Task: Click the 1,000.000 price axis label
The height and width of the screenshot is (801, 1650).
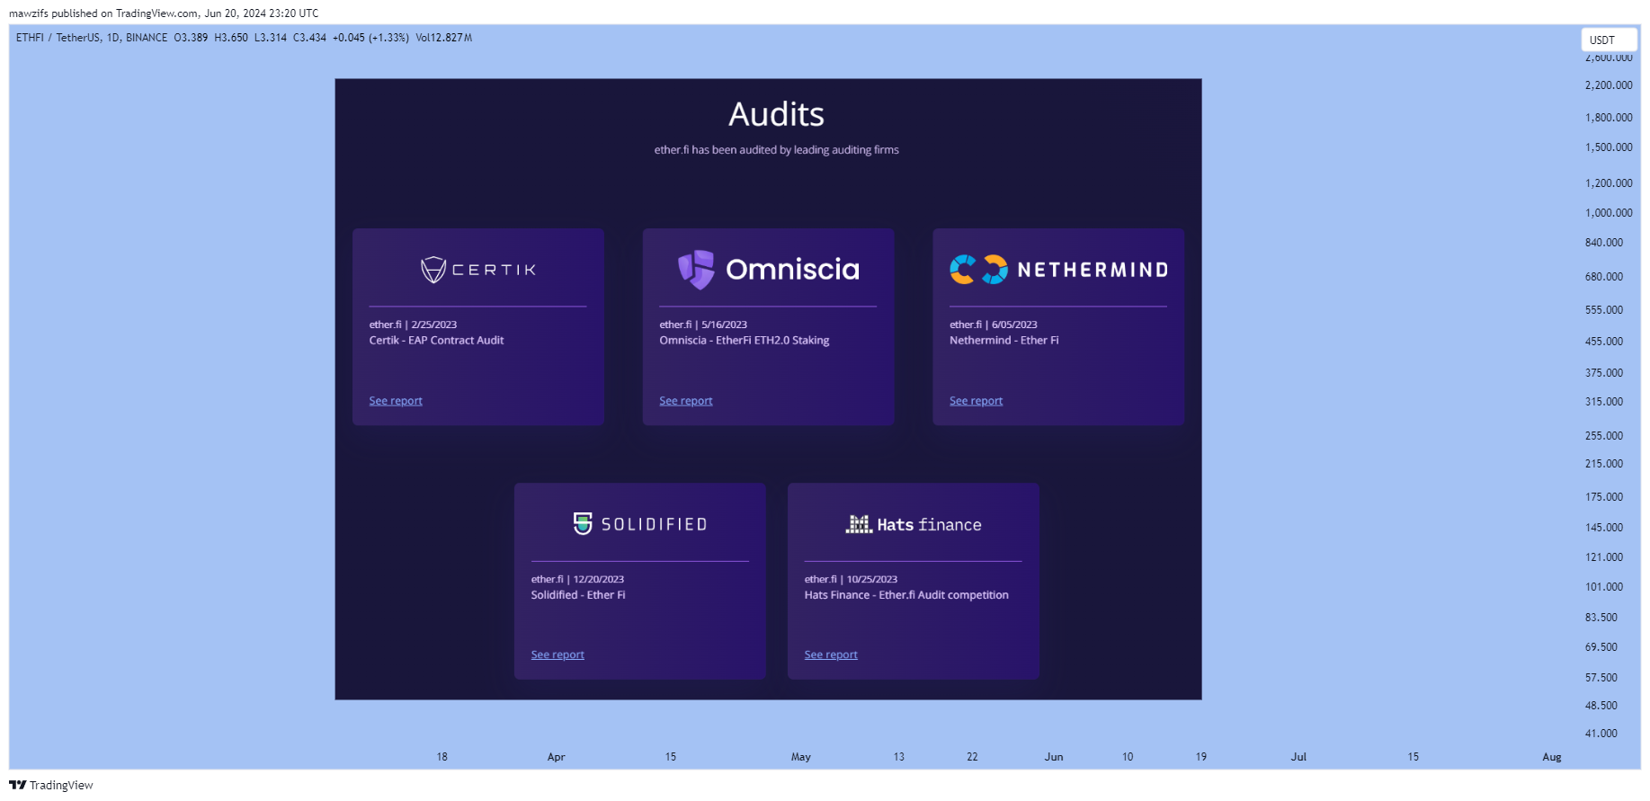Action: click(x=1609, y=213)
